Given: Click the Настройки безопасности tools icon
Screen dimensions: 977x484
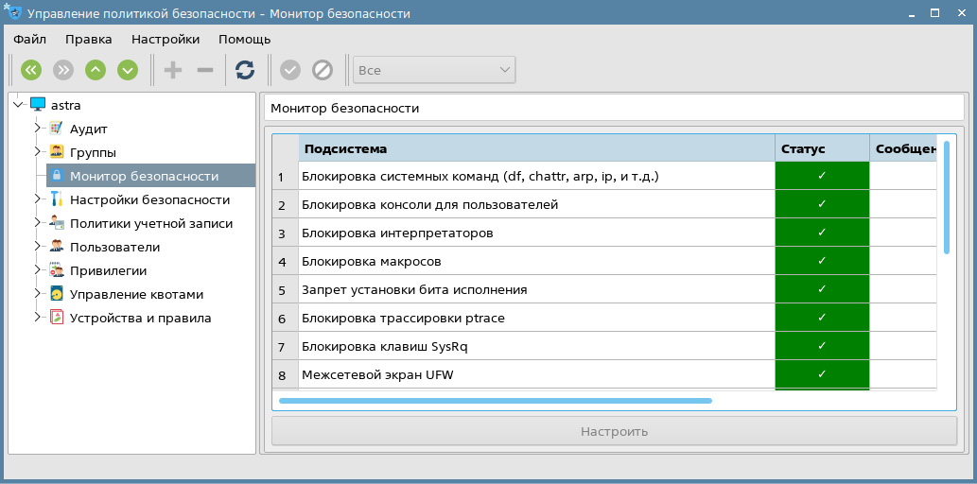Looking at the screenshot, I should click(56, 199).
